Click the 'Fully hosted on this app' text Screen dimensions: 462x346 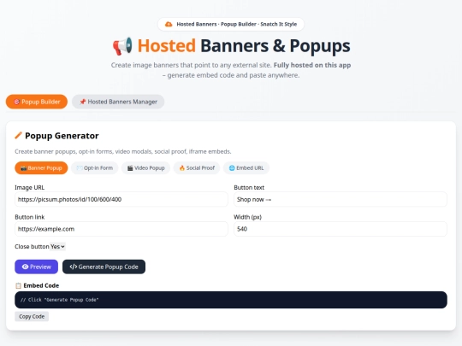(312, 65)
